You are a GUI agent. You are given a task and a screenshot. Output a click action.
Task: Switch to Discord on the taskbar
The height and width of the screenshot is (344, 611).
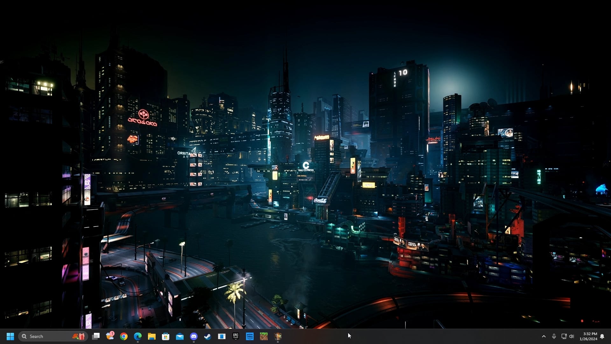pos(194,336)
